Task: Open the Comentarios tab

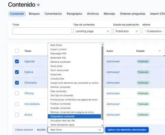Action: [x=53, y=14]
